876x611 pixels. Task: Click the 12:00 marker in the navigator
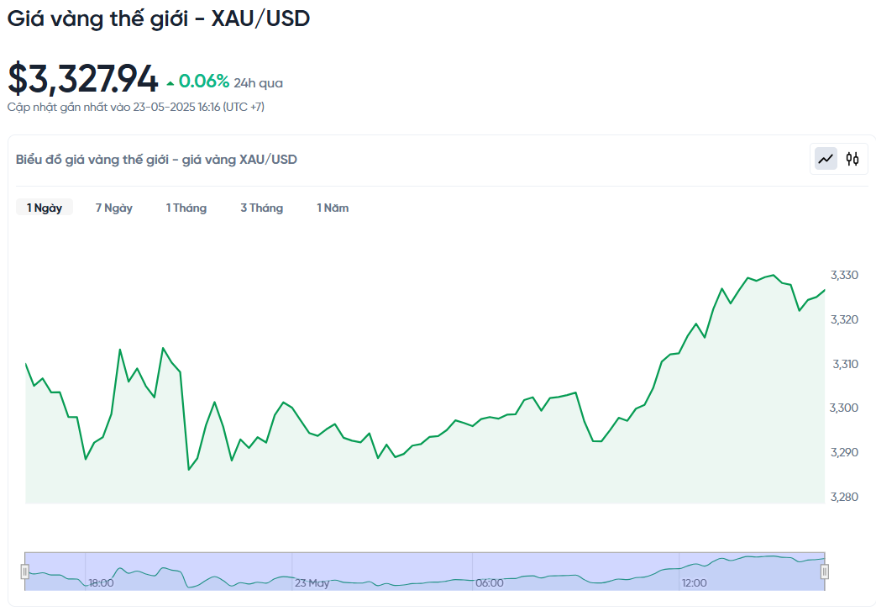click(x=694, y=582)
